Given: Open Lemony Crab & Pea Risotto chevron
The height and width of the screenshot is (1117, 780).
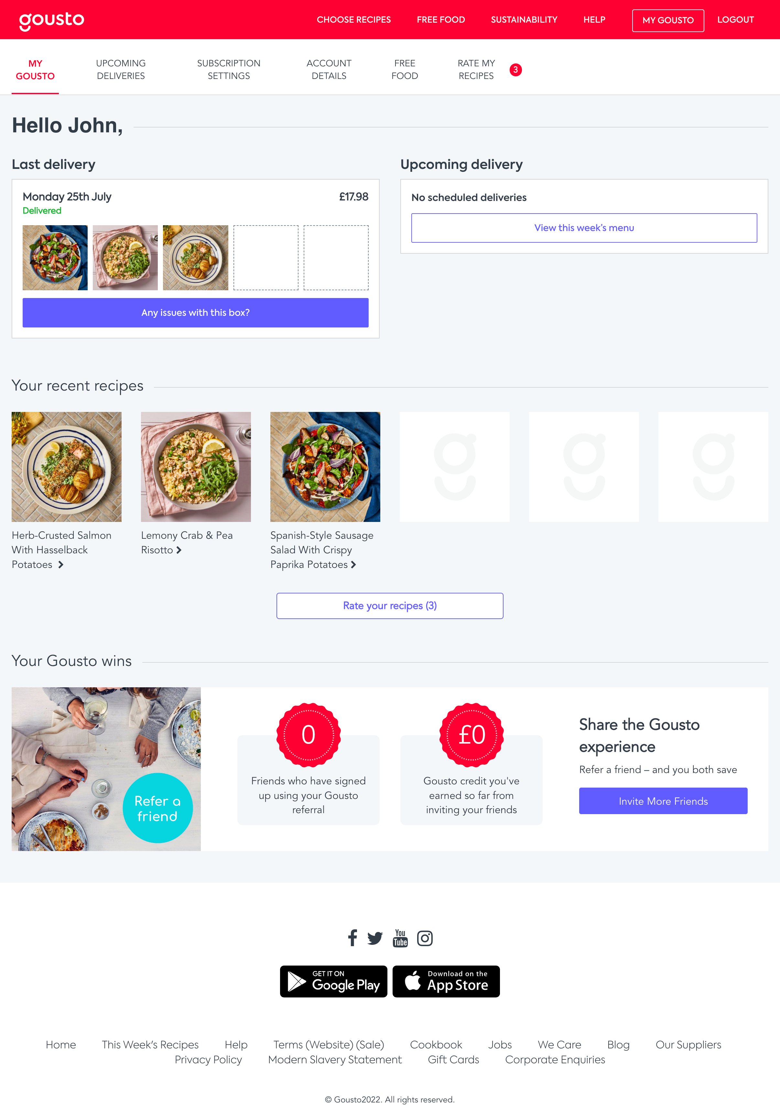Looking at the screenshot, I should pyautogui.click(x=179, y=550).
